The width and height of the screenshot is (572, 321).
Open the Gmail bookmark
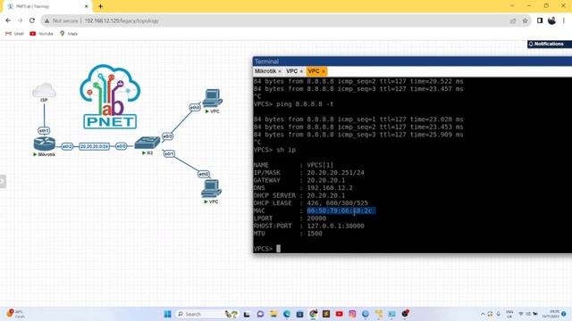pos(14,34)
